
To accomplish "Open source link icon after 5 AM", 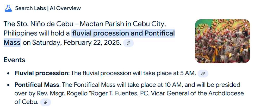I will pyautogui.click(x=203, y=73).
